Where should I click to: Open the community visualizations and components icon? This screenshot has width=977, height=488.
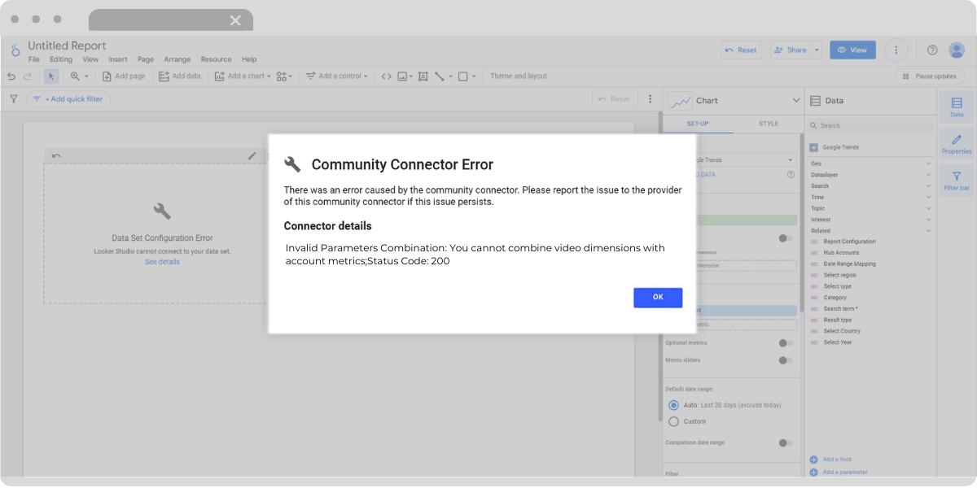284,76
